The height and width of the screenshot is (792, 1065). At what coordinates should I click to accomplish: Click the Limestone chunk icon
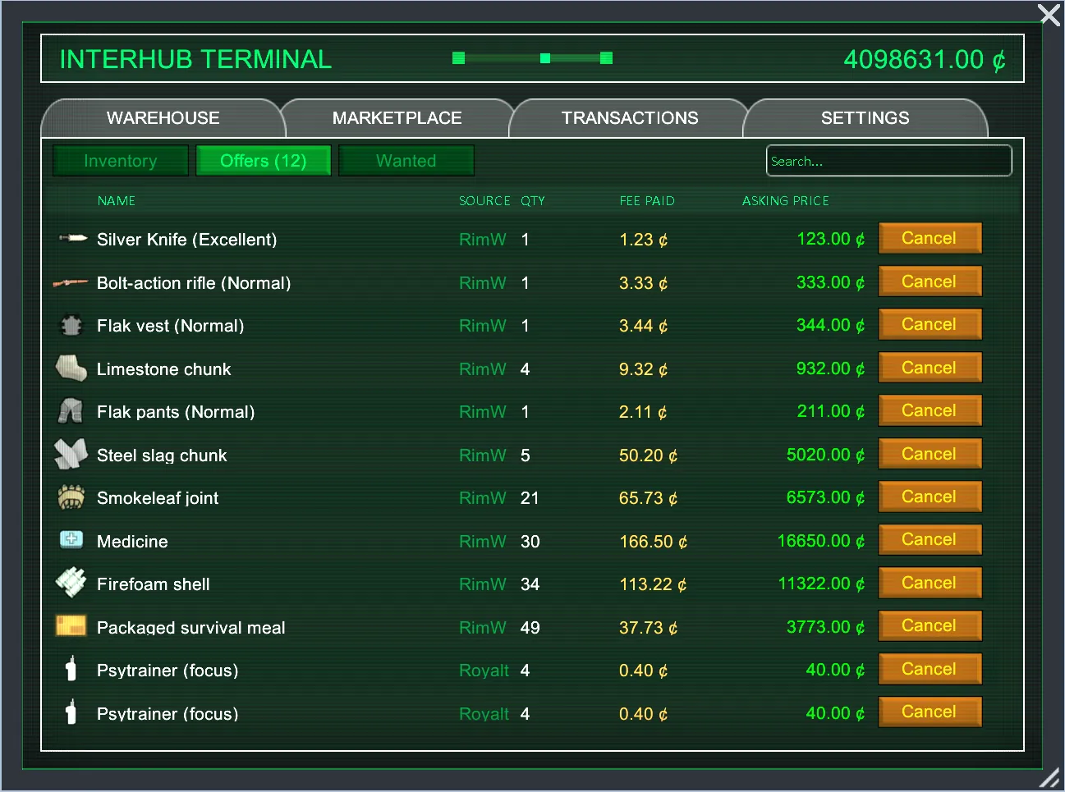[71, 369]
